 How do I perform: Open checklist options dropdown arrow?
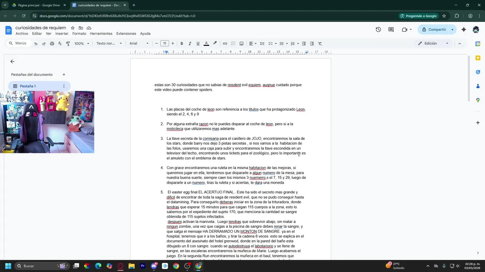pyautogui.click(x=275, y=43)
